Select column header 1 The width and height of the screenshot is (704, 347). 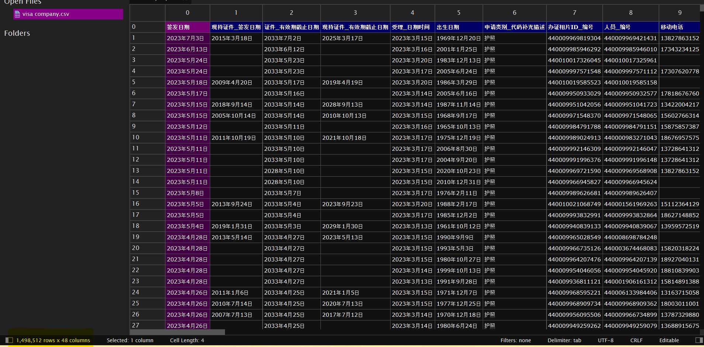click(236, 13)
